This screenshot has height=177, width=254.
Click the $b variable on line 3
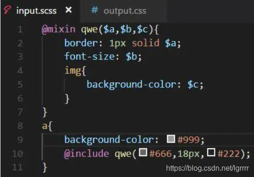[x=132, y=57]
